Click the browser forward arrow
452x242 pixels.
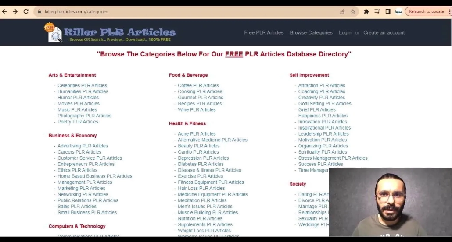(15, 12)
